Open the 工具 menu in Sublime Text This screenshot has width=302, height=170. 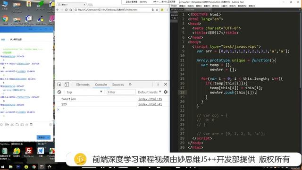(x=224, y=6)
